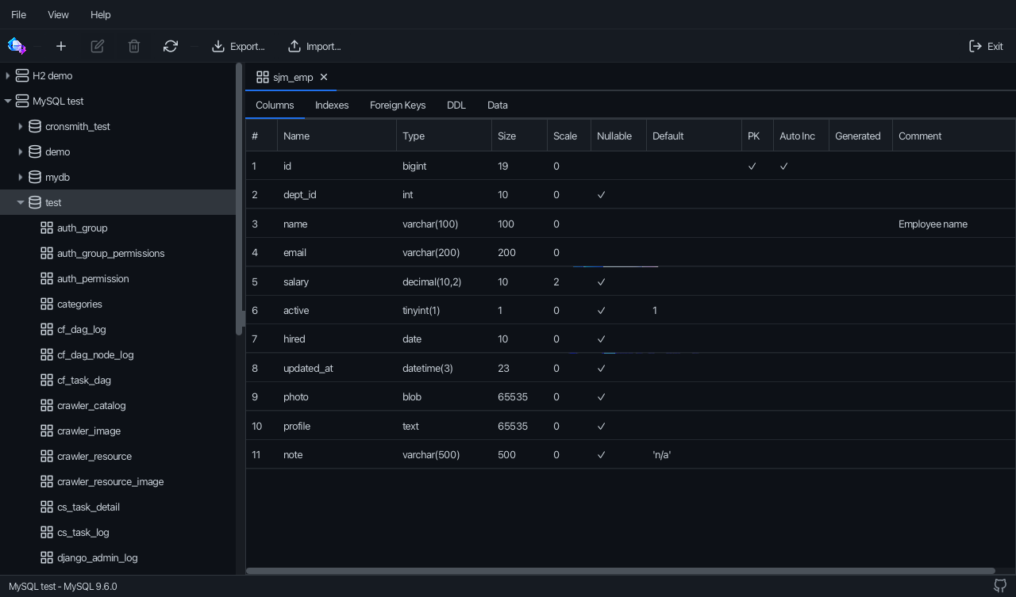This screenshot has height=597, width=1016.
Task: Click the trash delete toolbar icon
Action: point(134,46)
